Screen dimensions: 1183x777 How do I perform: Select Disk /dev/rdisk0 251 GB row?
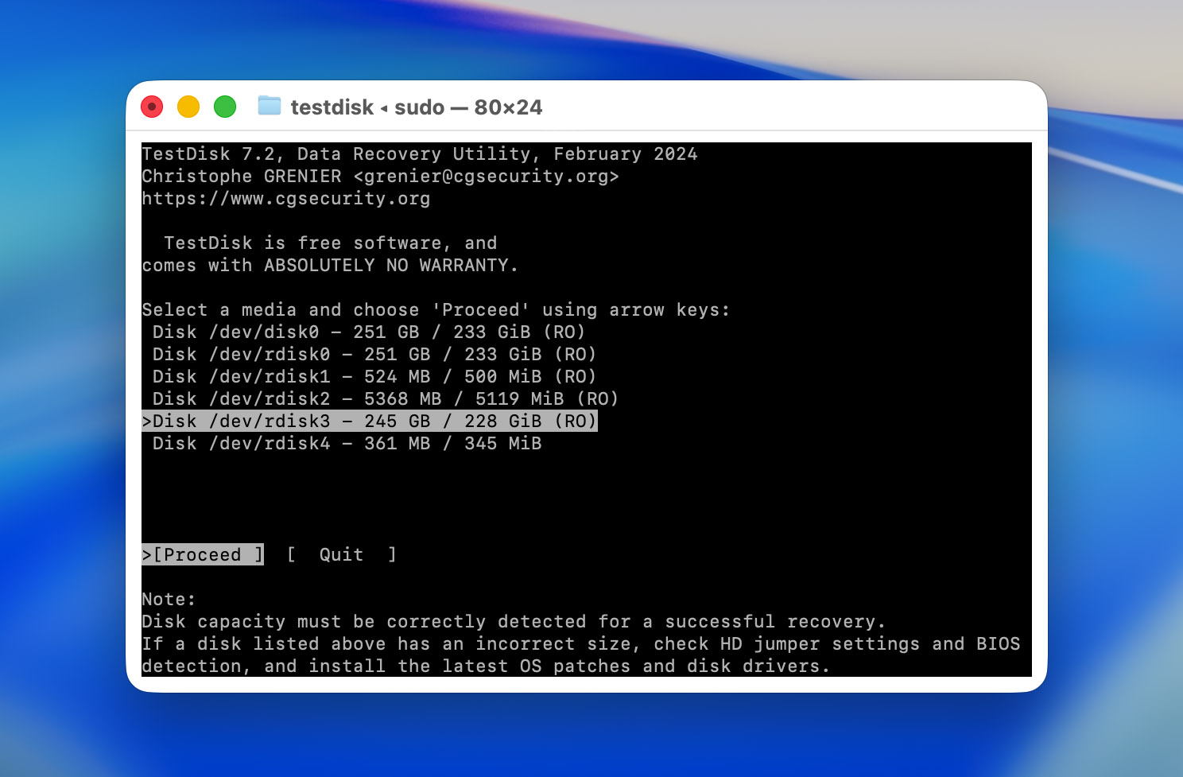click(374, 354)
